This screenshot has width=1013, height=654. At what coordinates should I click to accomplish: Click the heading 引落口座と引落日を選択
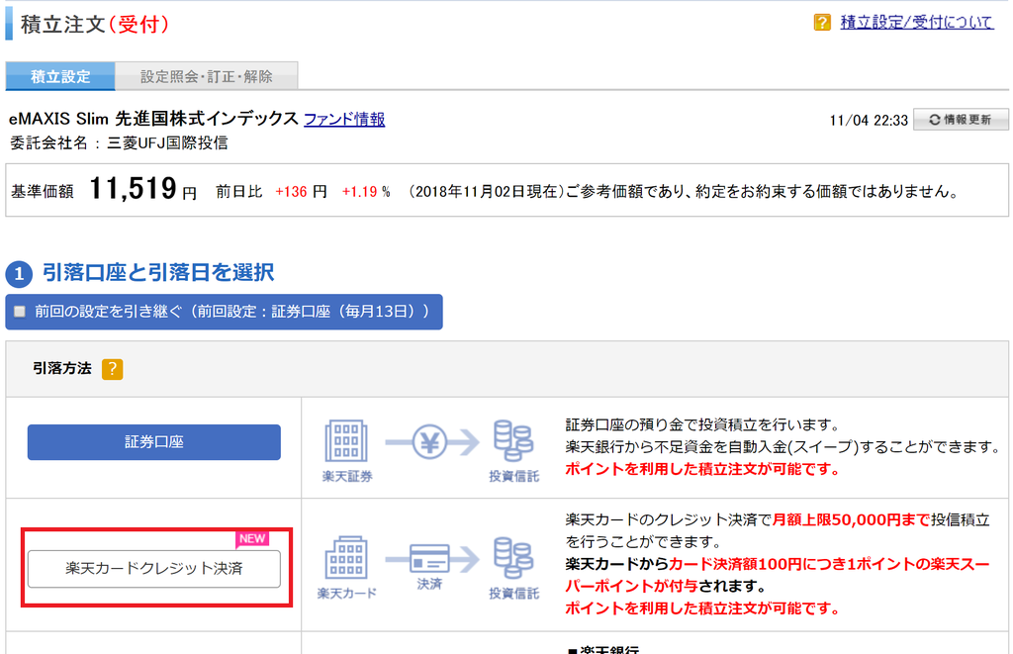[x=158, y=273]
